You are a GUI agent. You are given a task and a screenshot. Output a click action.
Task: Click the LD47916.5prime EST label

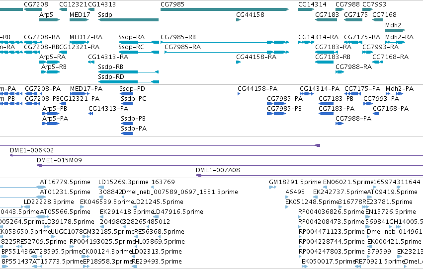[x=178, y=212]
